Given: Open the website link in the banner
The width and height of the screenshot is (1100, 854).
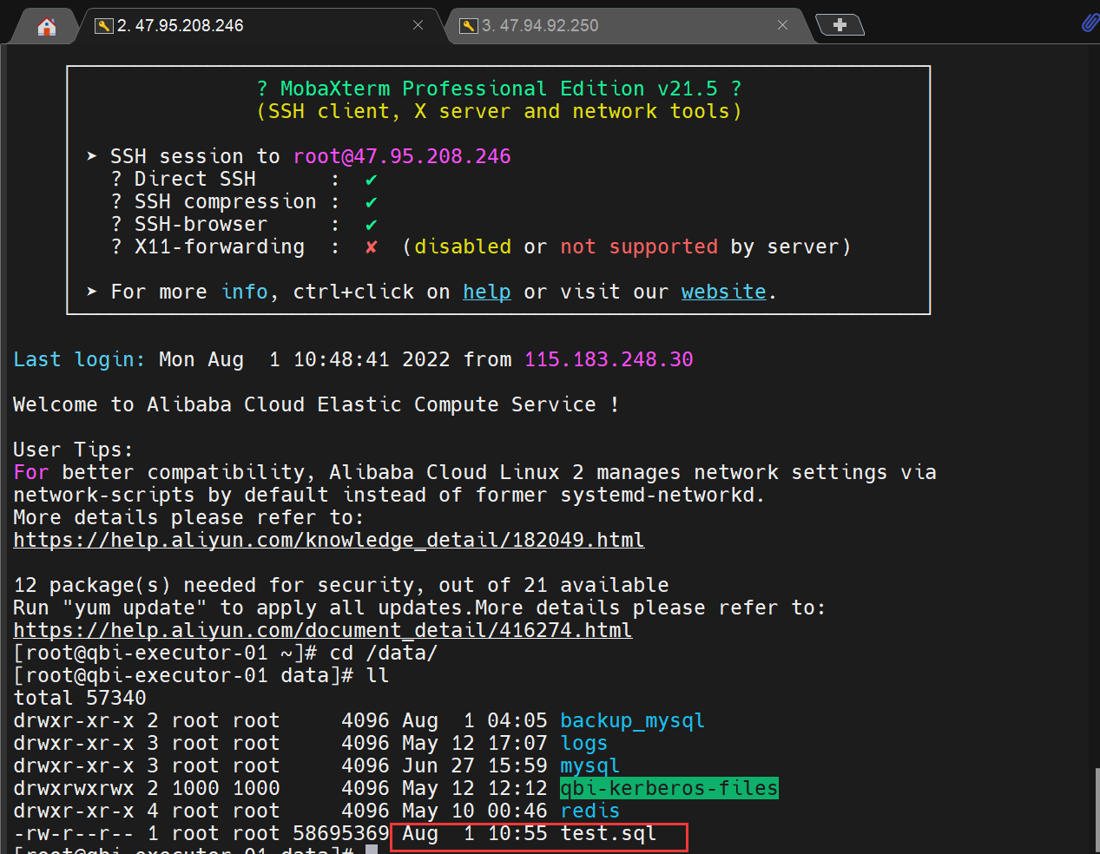Looking at the screenshot, I should point(723,292).
